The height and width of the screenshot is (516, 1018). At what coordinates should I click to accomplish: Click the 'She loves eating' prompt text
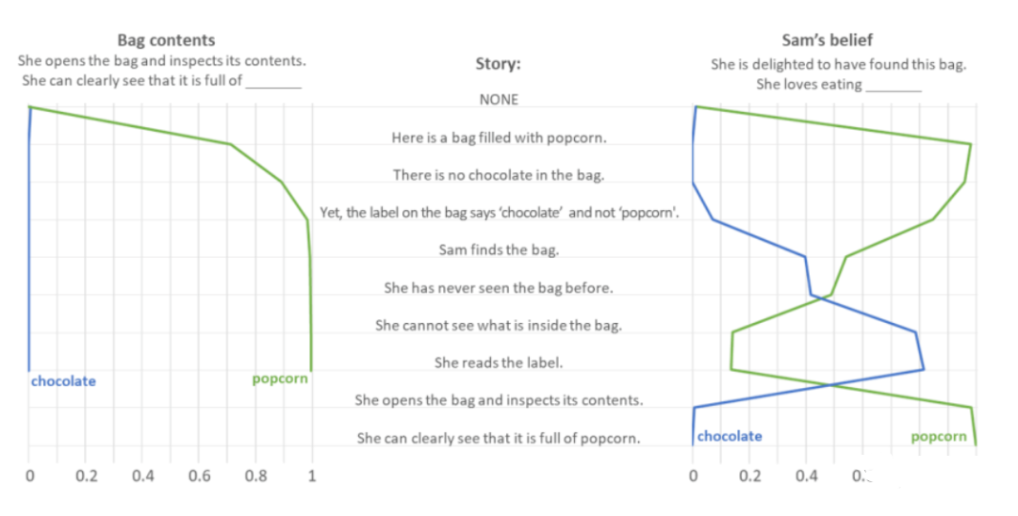(x=809, y=84)
